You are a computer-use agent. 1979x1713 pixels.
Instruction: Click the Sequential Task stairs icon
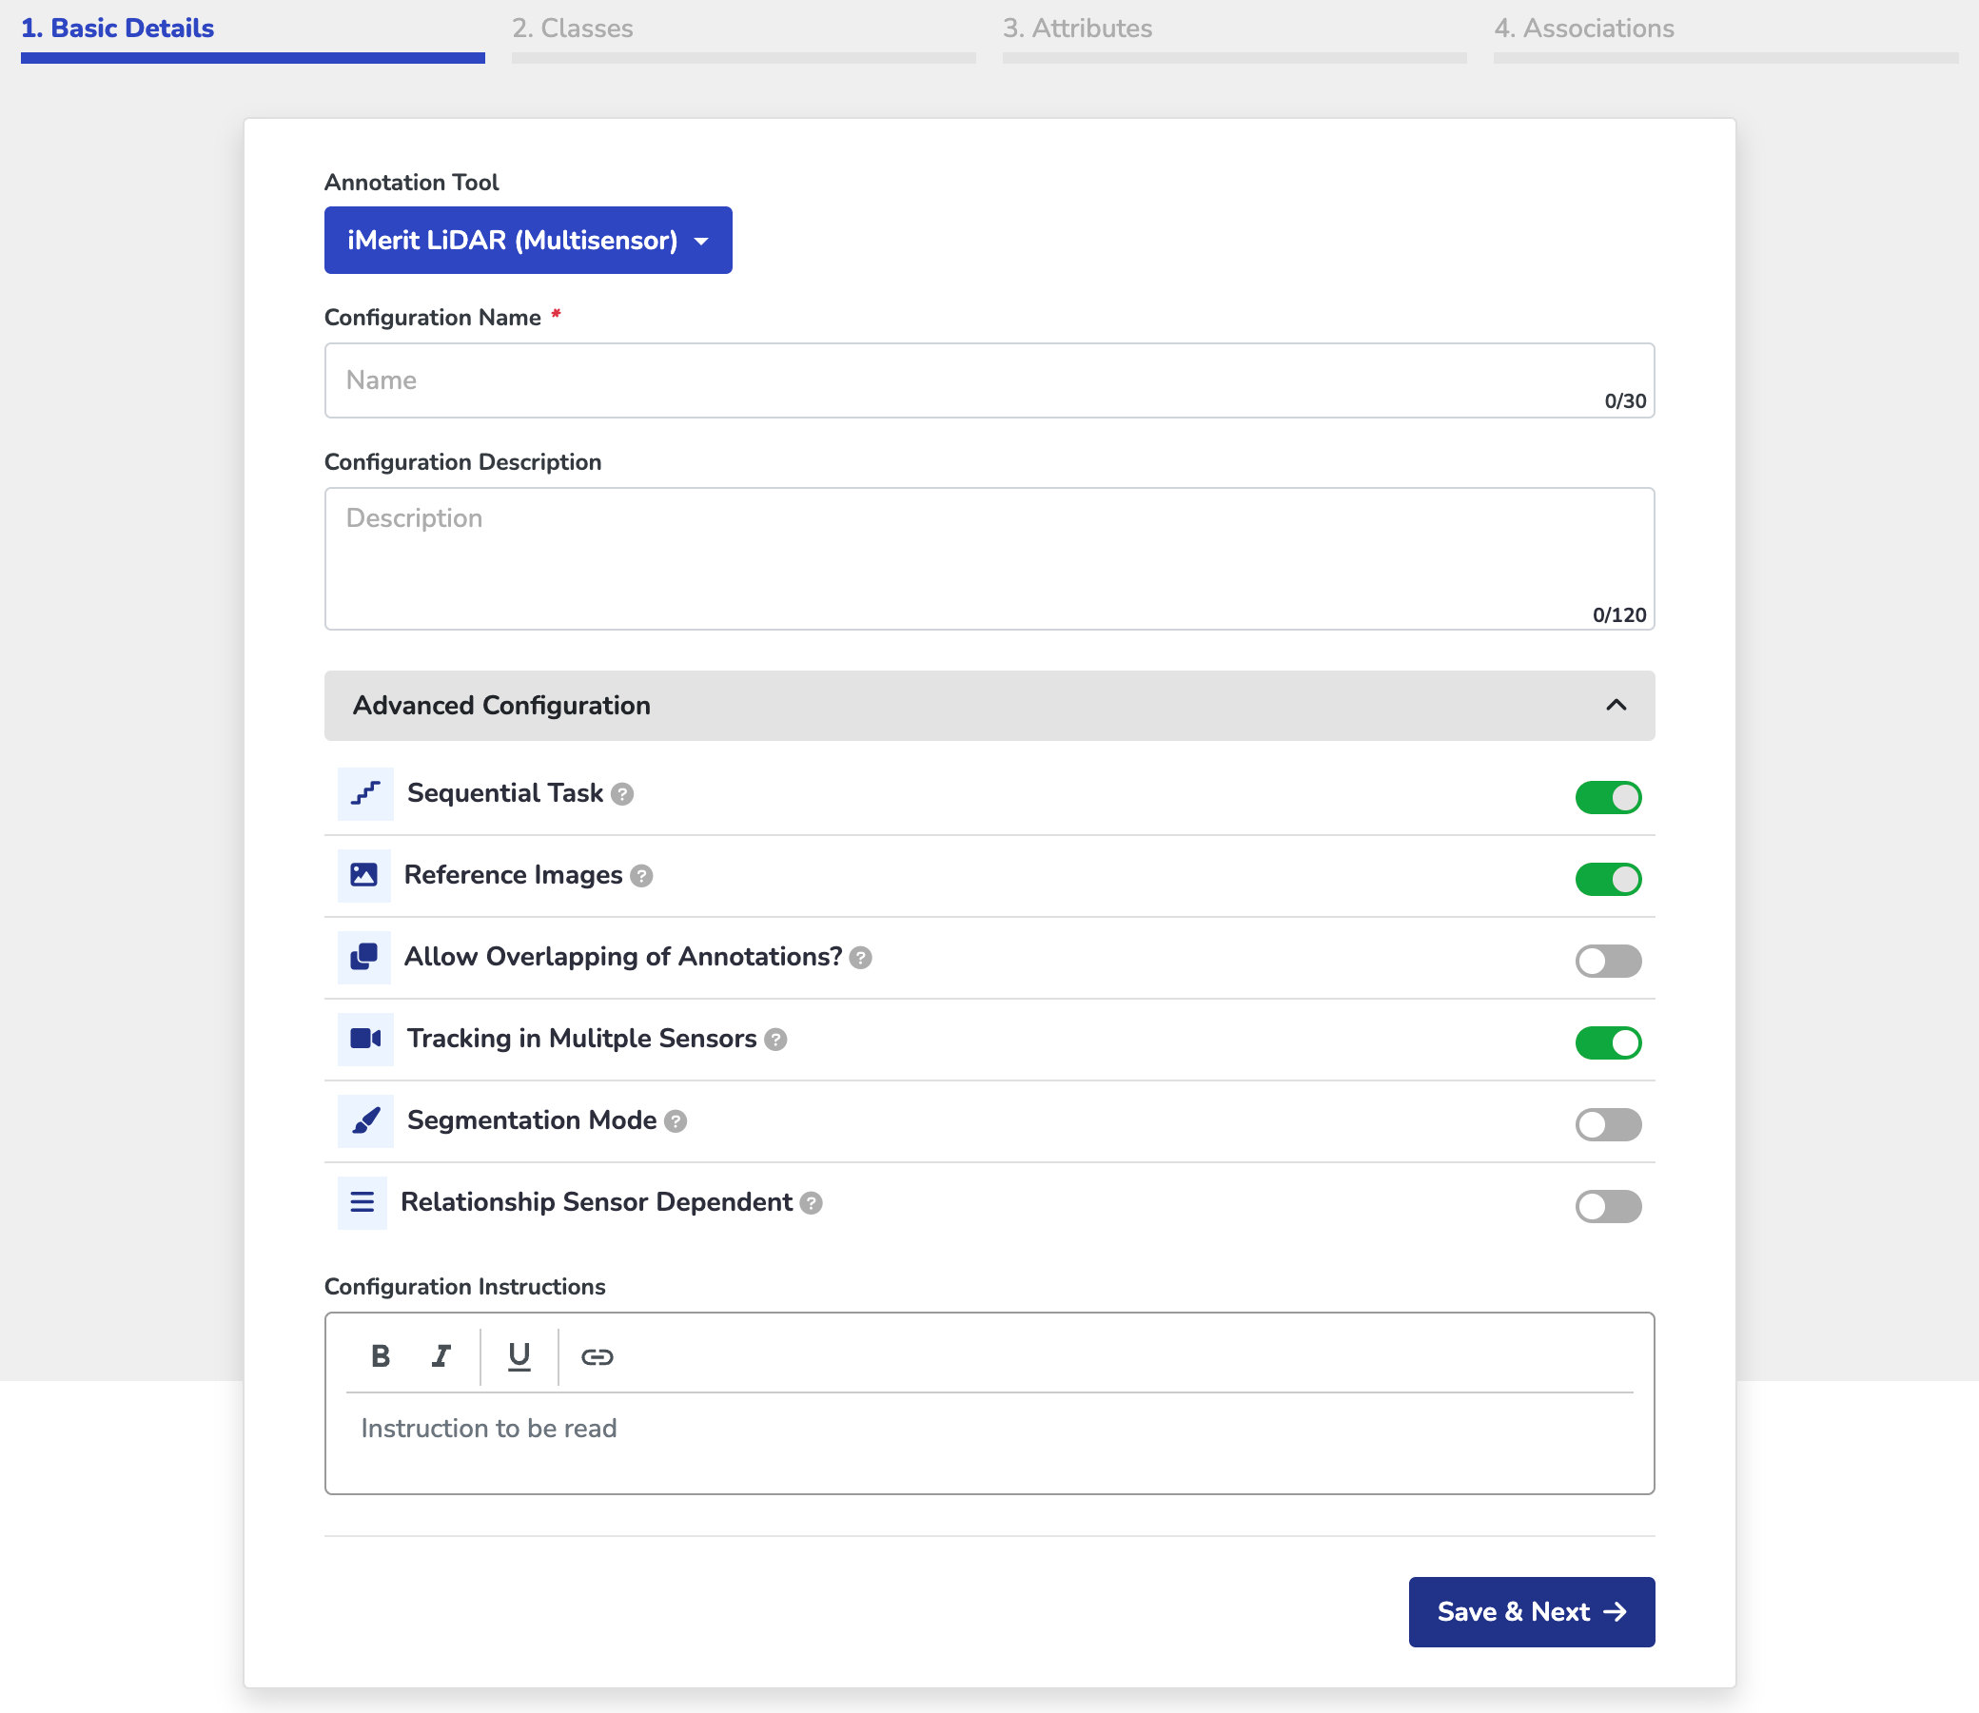coord(365,793)
